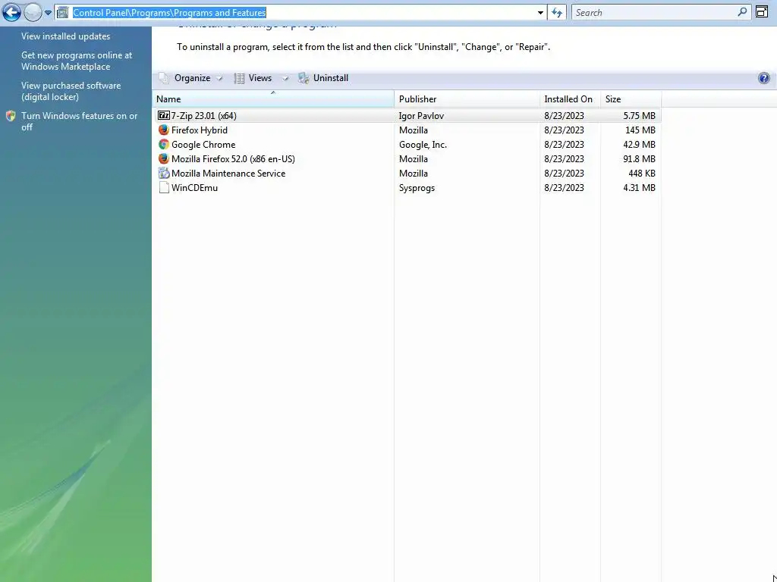Click publisher Igor Pavlov
Image resolution: width=777 pixels, height=582 pixels.
pyautogui.click(x=421, y=116)
